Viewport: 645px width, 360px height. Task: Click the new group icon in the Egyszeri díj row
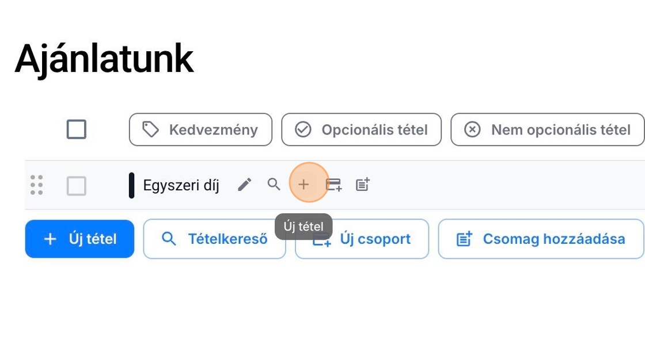(x=333, y=185)
